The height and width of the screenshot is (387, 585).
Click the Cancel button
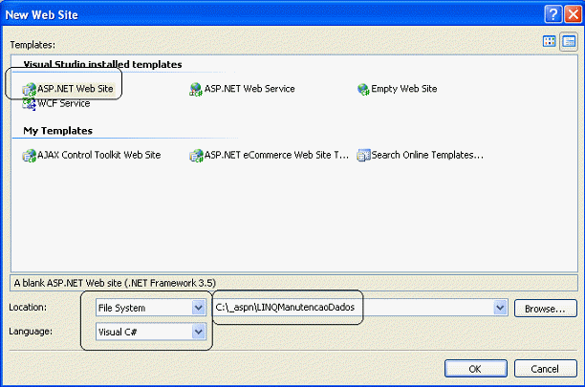(x=545, y=369)
